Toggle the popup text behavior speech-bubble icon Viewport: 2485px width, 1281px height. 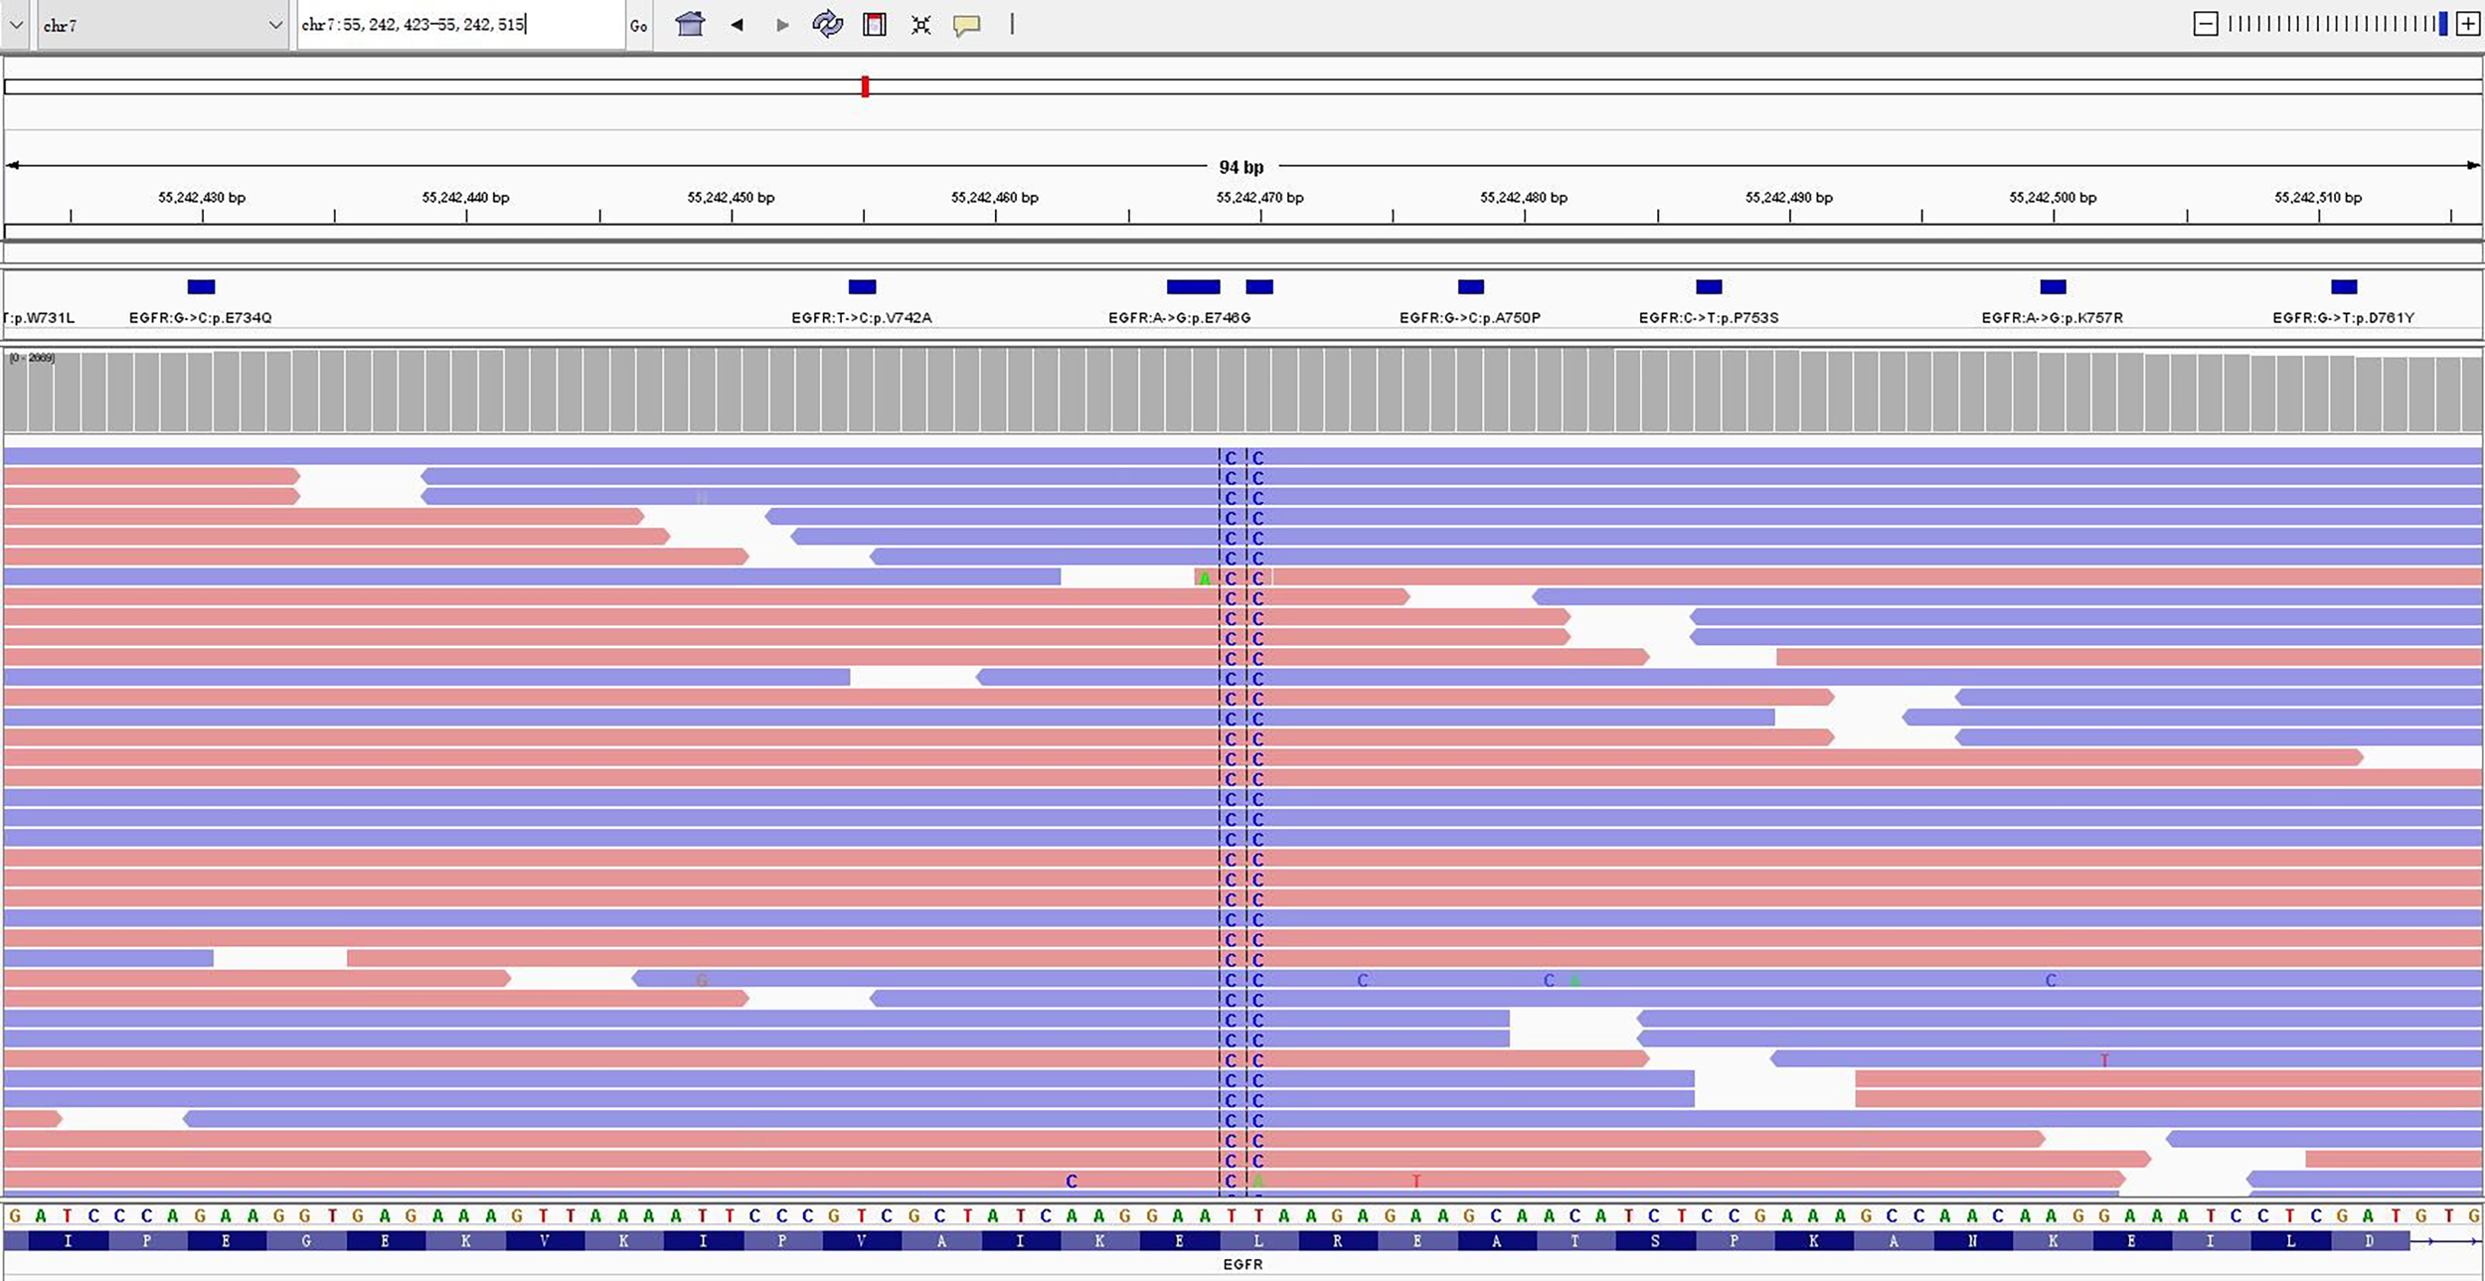tap(965, 24)
